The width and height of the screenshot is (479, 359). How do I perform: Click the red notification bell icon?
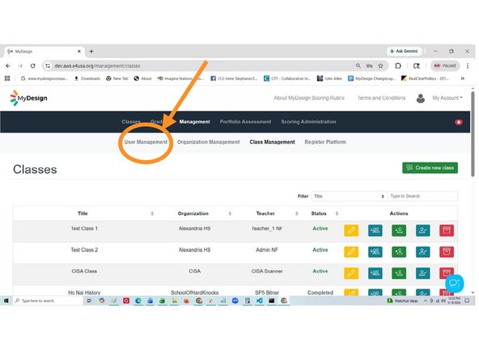point(459,122)
